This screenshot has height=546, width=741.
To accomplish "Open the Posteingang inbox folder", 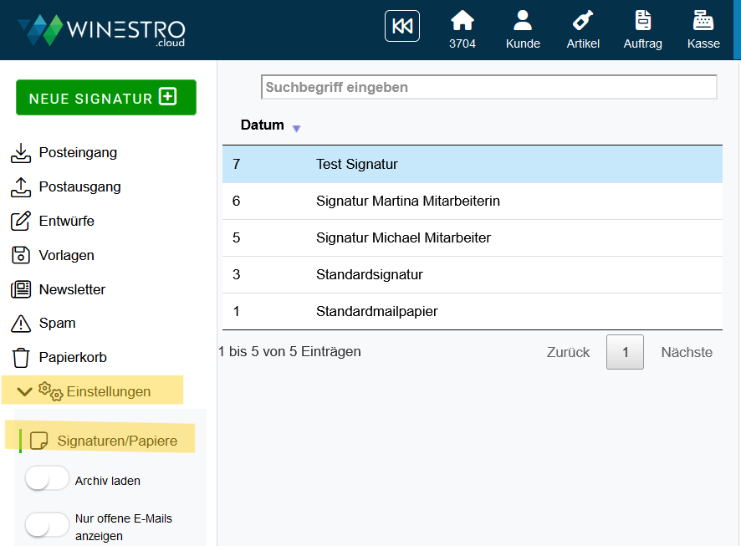I will [77, 153].
